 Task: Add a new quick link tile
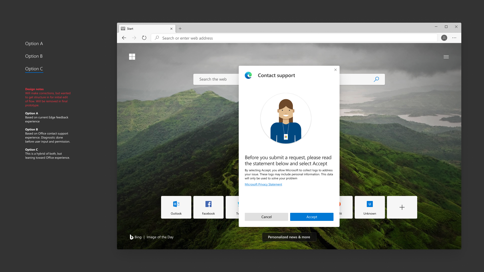402,207
